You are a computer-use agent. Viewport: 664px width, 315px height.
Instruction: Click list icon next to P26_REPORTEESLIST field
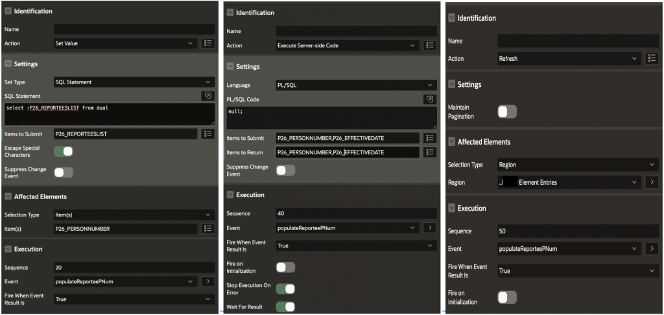[x=208, y=134]
